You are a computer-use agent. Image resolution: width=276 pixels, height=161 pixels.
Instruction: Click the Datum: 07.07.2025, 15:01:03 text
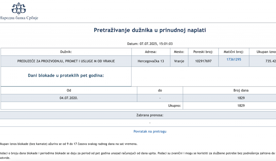[x=150, y=44]
